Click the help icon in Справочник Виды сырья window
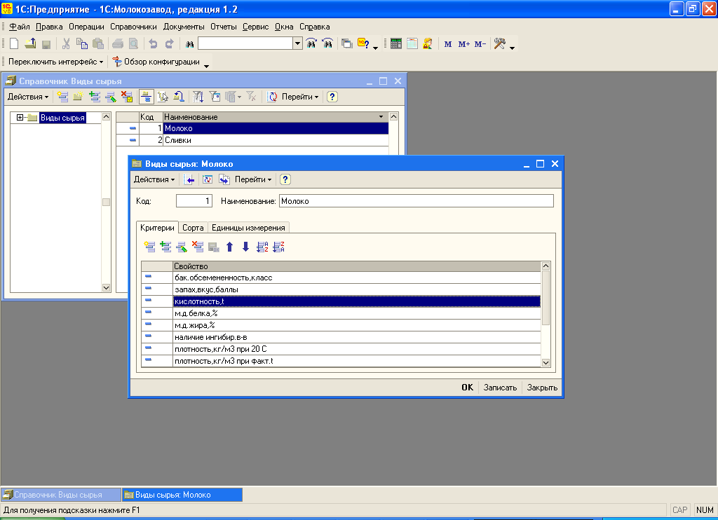The image size is (718, 520). (332, 97)
